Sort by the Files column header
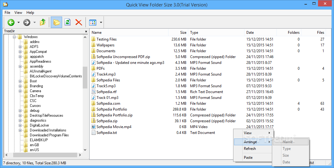The height and width of the screenshot is (168, 334). [x=314, y=33]
